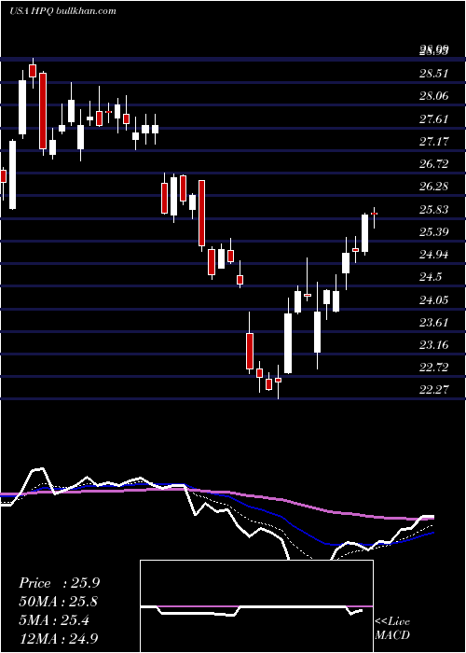Click the 'Price : 25.9' readout
466x653 pixels.
click(x=59, y=583)
